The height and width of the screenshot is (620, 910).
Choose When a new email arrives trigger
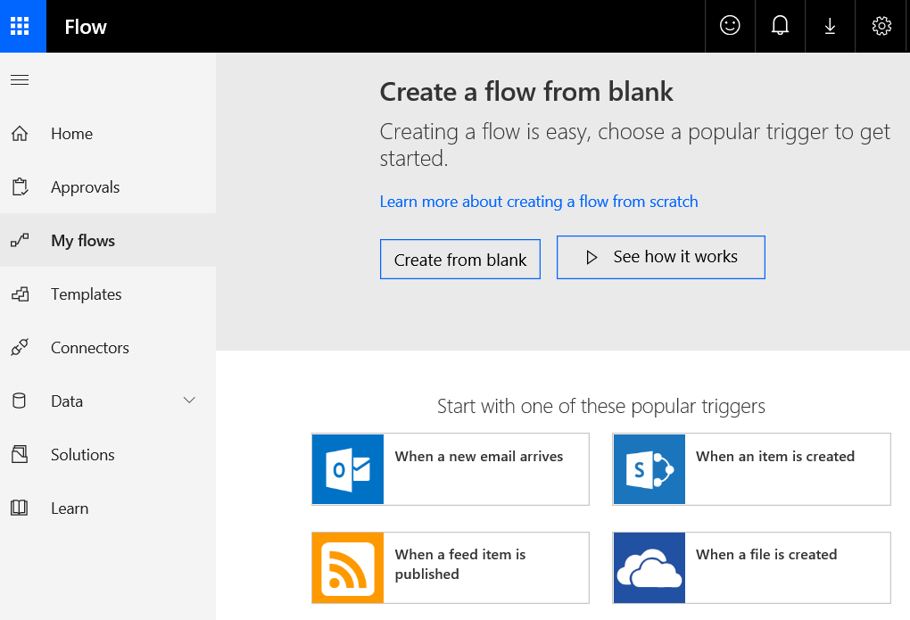tap(451, 469)
